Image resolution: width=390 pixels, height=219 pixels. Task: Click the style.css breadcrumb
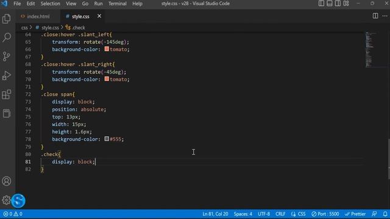(50, 27)
